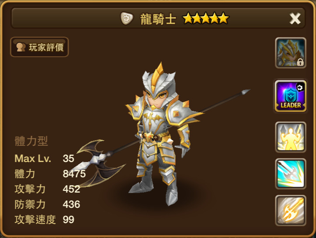
Task: Close the 龍騎士 info panel with X
Action: (295, 18)
